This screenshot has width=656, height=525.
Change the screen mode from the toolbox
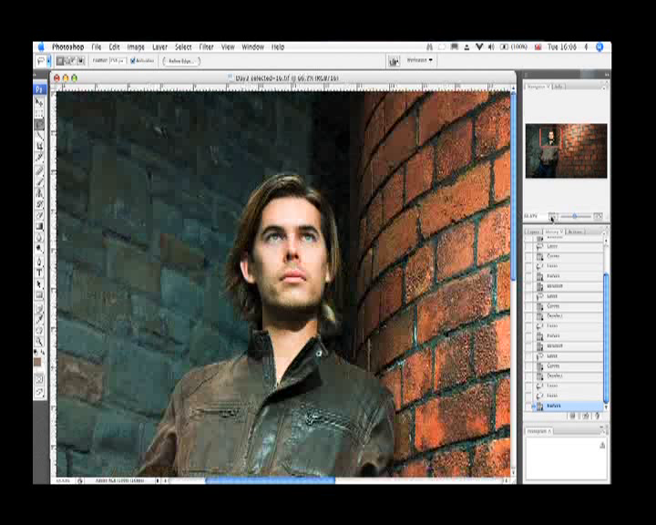[x=39, y=392]
